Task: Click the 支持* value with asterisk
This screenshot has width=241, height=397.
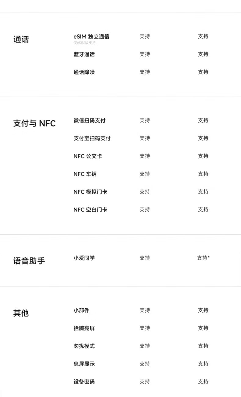Action: coord(203,258)
